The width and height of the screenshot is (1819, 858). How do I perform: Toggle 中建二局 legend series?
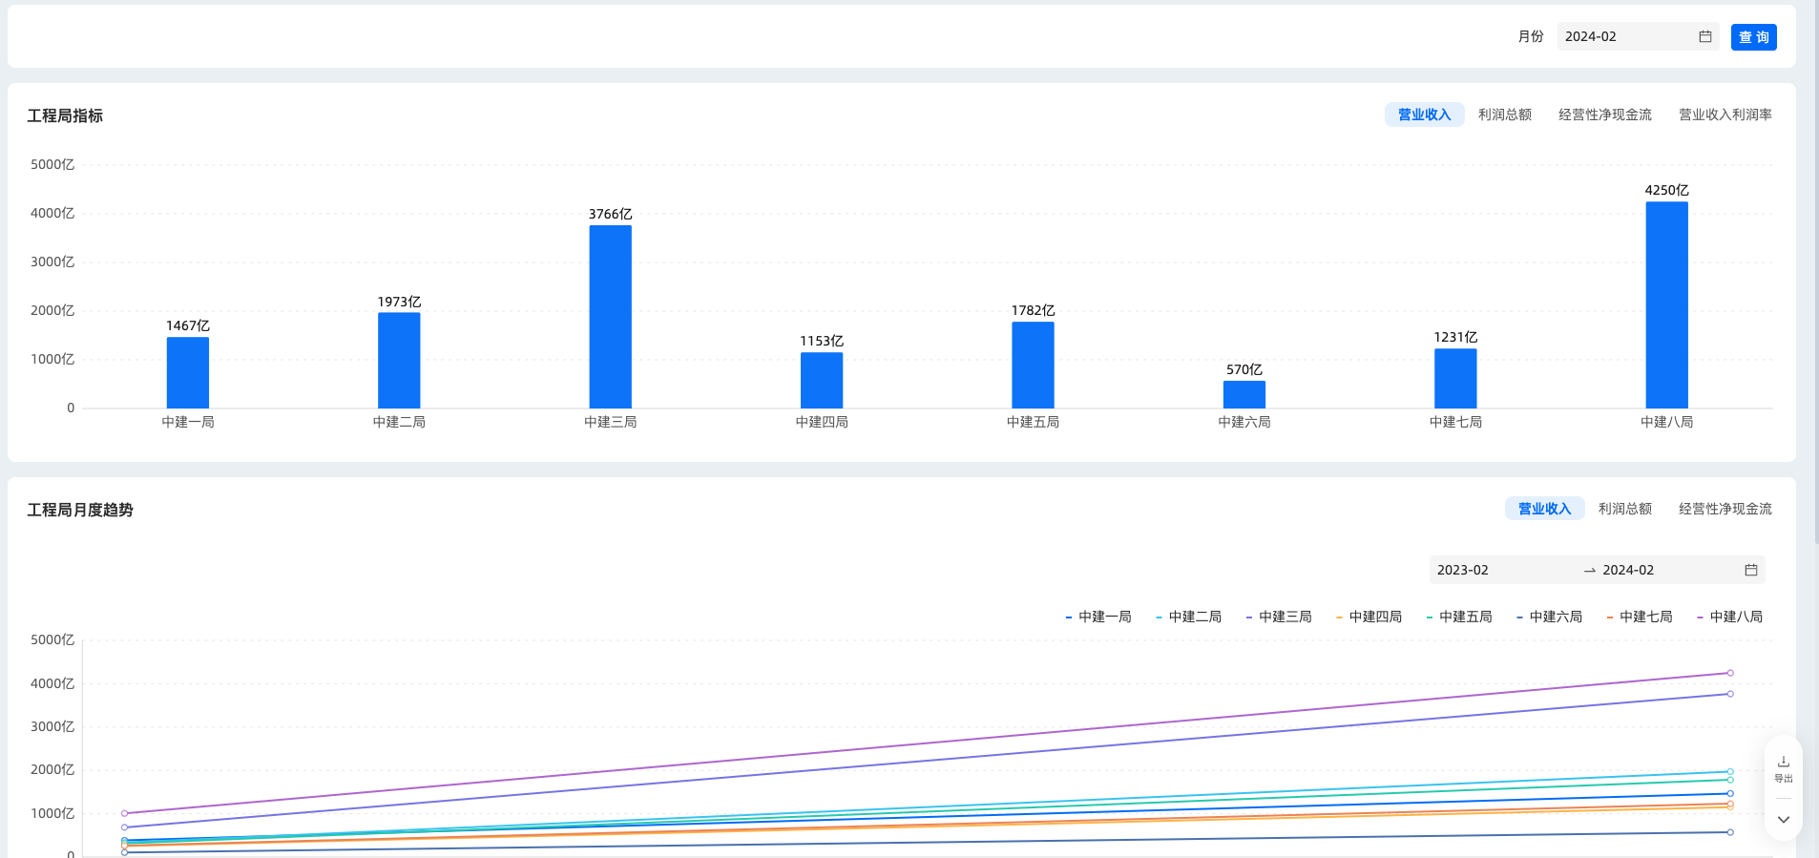[1188, 617]
